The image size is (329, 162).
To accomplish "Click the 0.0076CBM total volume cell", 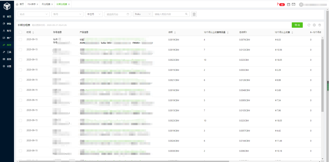I will coord(245,39).
